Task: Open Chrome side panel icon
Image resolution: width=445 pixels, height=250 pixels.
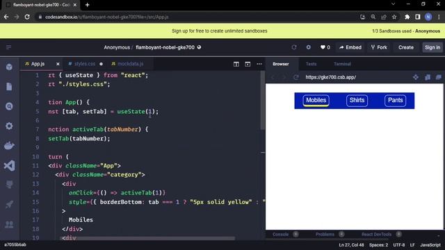Action: 418,17
